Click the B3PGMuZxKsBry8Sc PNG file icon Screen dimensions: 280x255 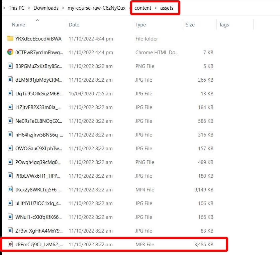tap(10, 66)
